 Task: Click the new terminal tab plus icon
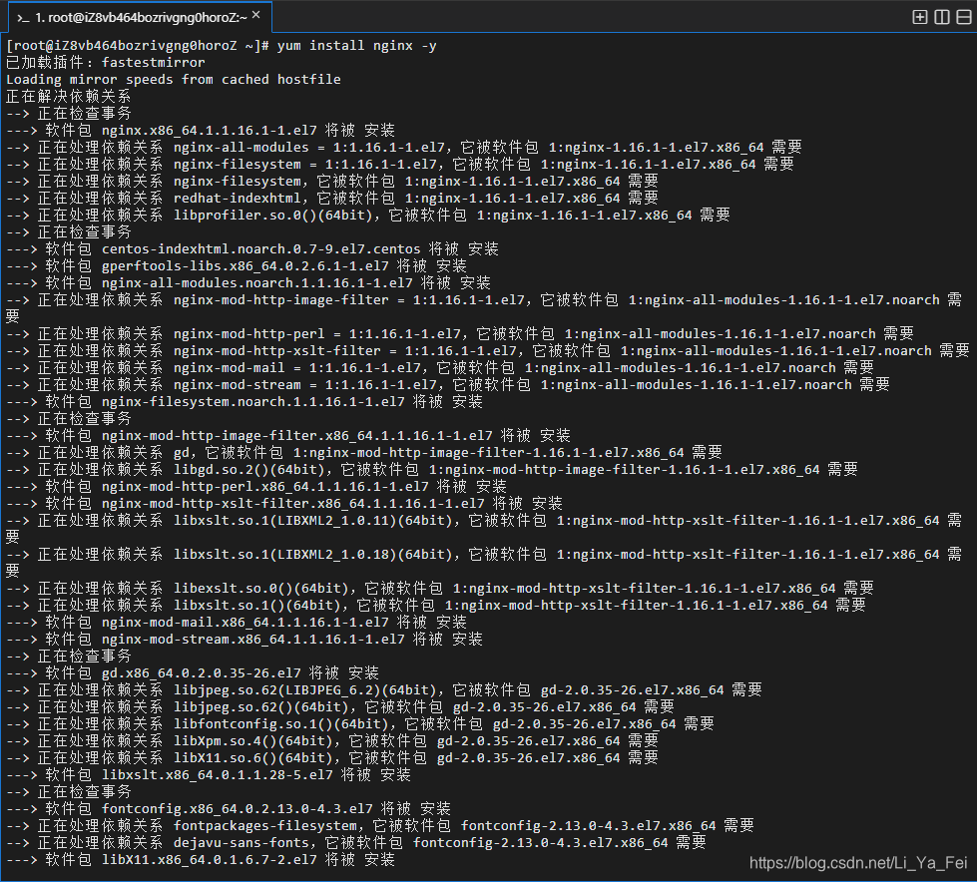click(921, 17)
